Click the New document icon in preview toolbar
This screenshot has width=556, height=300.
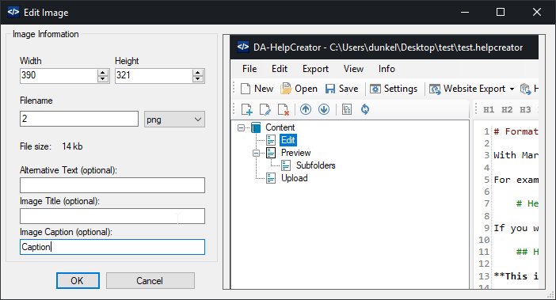(246, 89)
